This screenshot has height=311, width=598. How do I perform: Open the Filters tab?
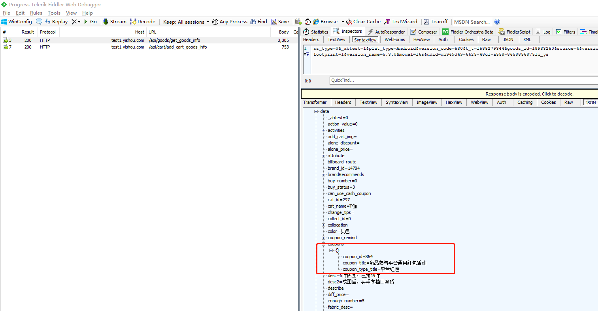(566, 32)
